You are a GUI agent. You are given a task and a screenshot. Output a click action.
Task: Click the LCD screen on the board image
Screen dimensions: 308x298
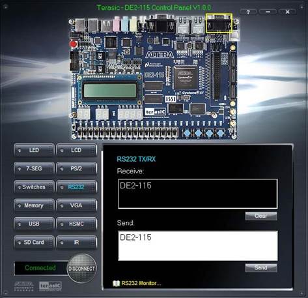coord(110,91)
